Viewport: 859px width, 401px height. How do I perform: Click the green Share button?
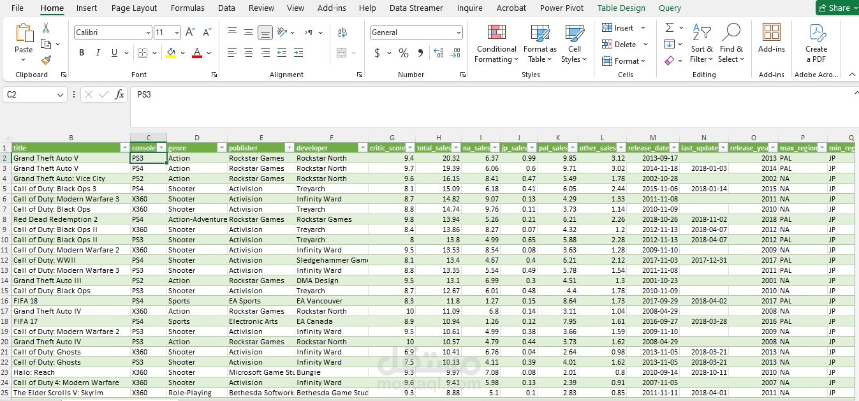click(x=837, y=8)
